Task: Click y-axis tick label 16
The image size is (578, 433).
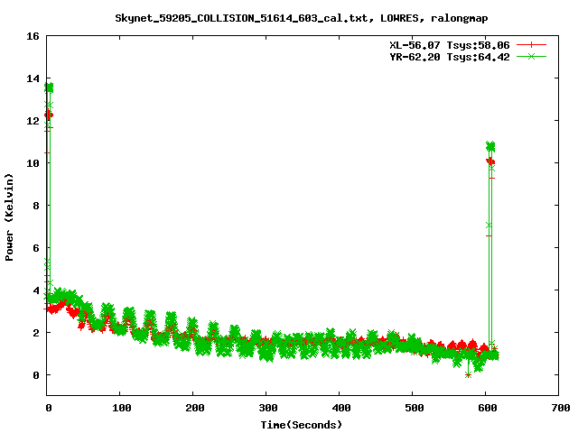Action: [33, 36]
